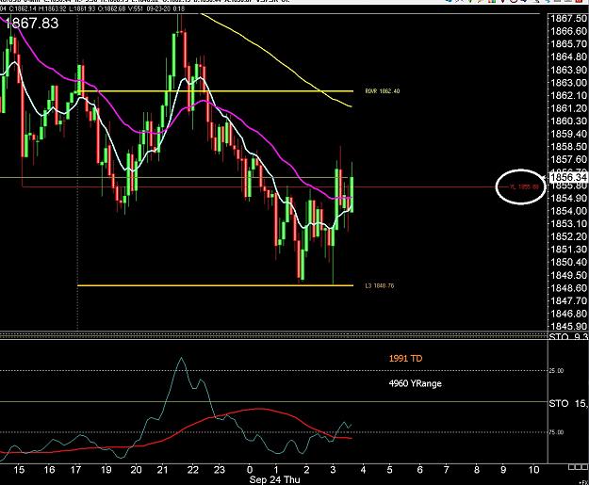Click hour 0 on the time axis
Screen dimensions: 589x485
(x=250, y=470)
